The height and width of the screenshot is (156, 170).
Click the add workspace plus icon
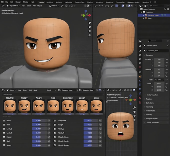pyautogui.click(x=150, y=2)
